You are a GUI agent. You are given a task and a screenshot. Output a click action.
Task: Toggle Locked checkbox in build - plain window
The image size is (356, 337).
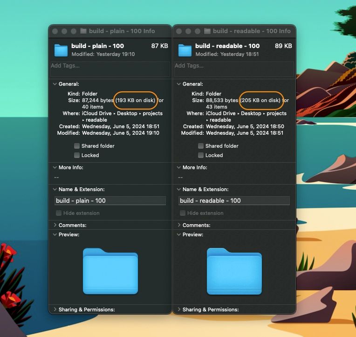click(x=77, y=155)
